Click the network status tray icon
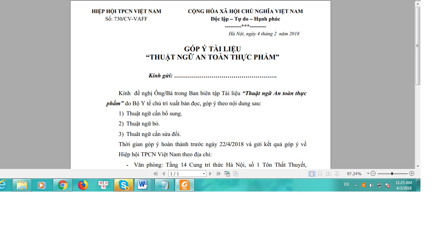 click(x=379, y=185)
